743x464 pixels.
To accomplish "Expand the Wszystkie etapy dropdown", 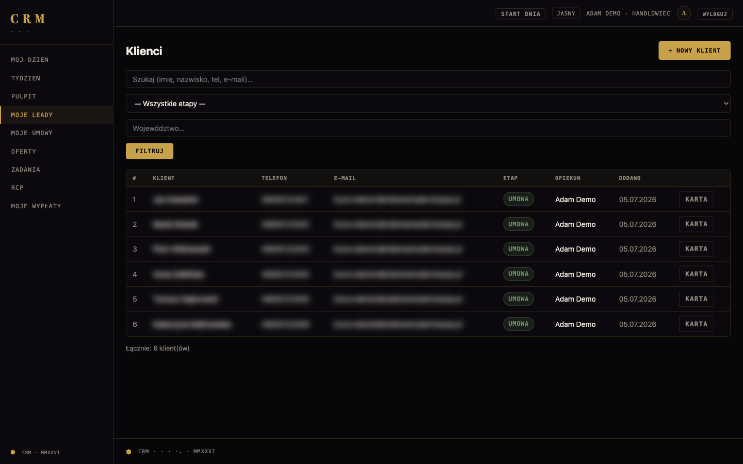I will 428,104.
